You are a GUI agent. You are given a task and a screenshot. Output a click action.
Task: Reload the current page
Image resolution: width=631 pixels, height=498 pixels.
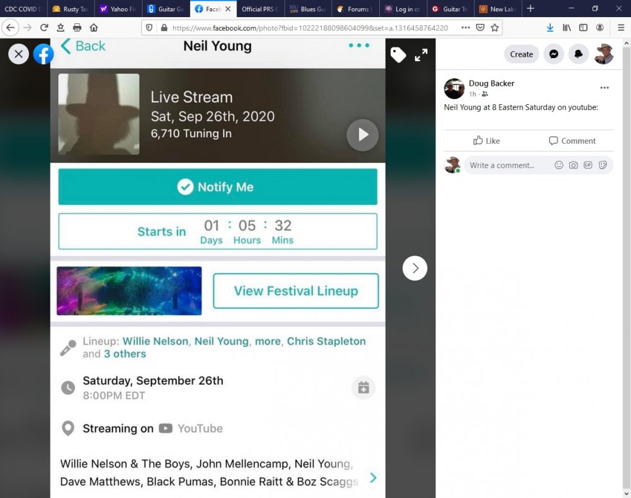[x=44, y=27]
